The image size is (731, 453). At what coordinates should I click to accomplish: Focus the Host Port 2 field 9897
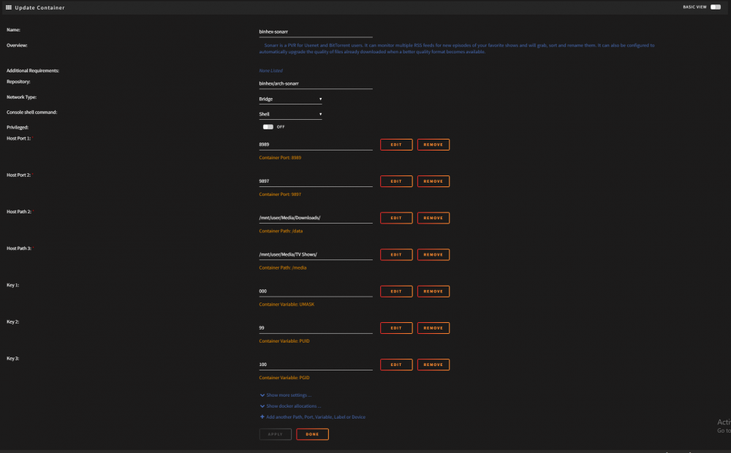316,180
